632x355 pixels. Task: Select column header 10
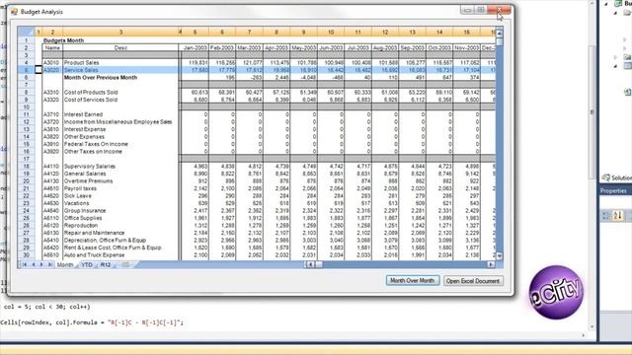[x=331, y=32]
